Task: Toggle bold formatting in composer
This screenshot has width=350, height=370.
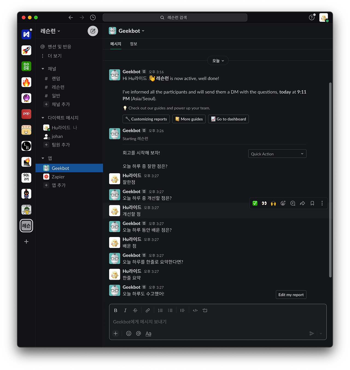Action: pyautogui.click(x=116, y=310)
